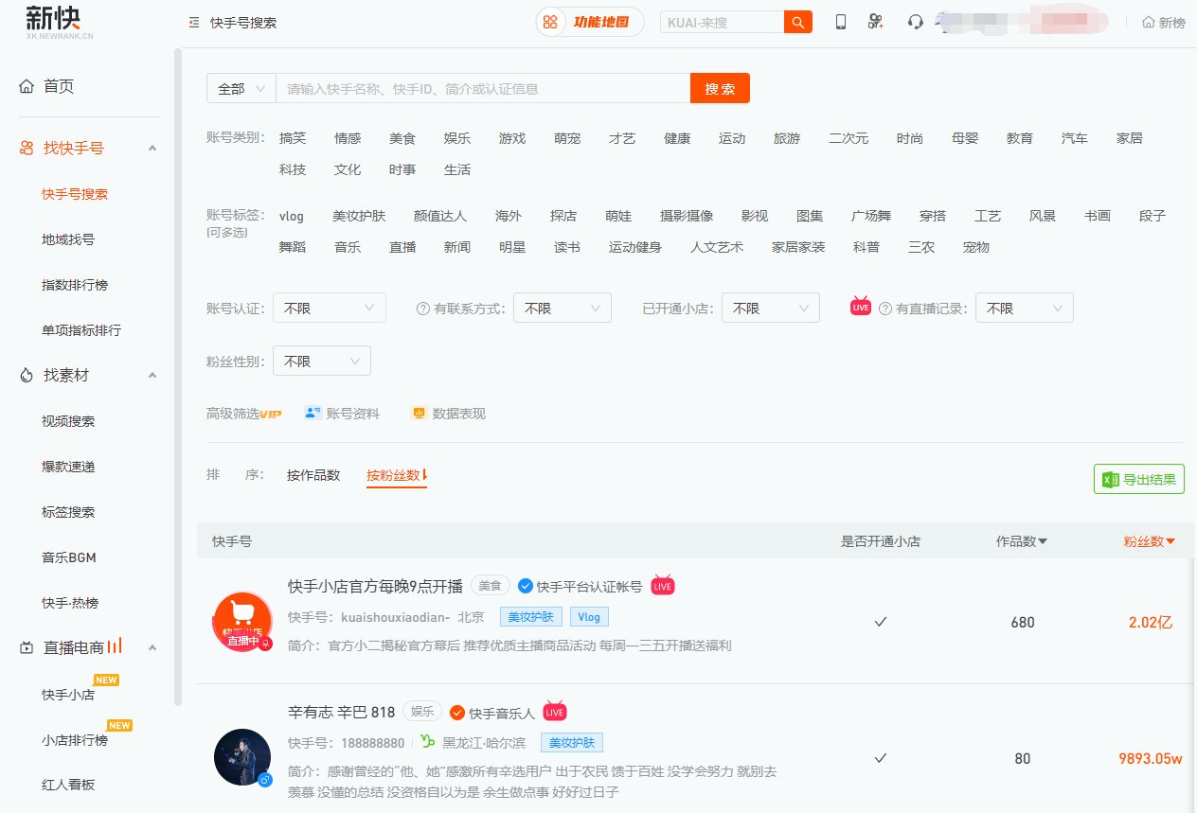Image resolution: width=1197 pixels, height=813 pixels.
Task: Select the 游戏 account category
Action: tap(512, 138)
